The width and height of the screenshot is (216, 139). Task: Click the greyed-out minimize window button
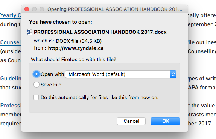[x=34, y=9]
